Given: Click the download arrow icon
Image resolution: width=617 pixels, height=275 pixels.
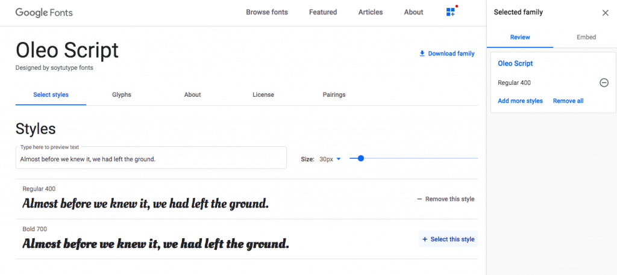Looking at the screenshot, I should (422, 54).
